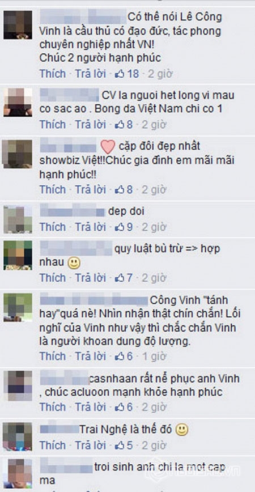Open the '2 giờ' timestamp on the first comment

[160, 74]
